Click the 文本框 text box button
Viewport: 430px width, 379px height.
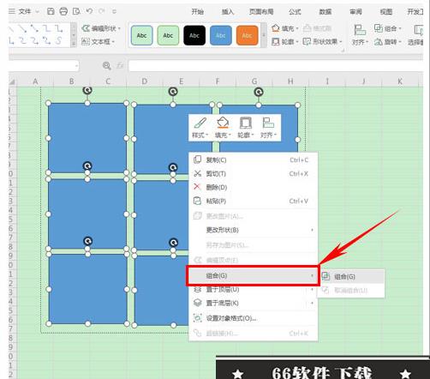tap(98, 42)
